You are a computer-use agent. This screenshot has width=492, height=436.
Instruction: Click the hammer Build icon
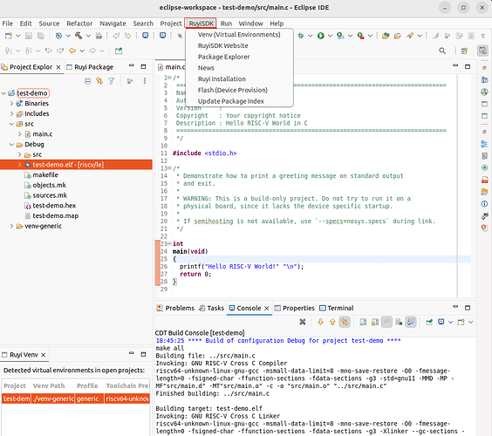coord(79,36)
